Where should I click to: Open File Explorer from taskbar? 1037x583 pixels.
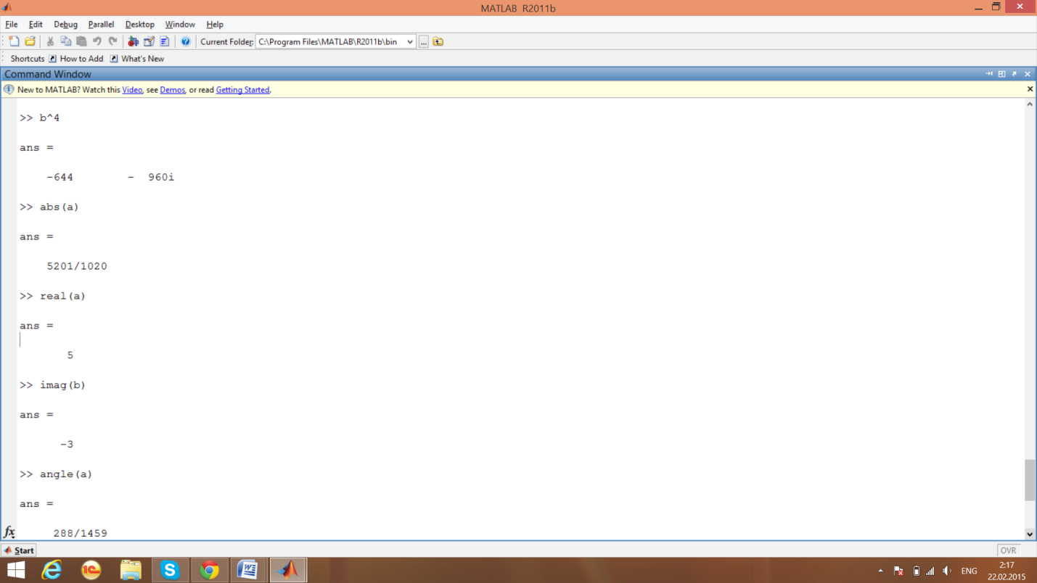[x=131, y=570]
